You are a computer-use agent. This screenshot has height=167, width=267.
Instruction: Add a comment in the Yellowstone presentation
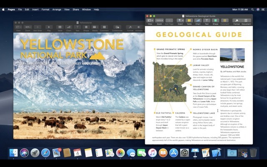pyautogui.click(x=104, y=27)
